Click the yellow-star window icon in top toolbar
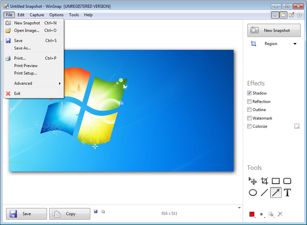This screenshot has height=225, width=307. pyautogui.click(x=283, y=15)
